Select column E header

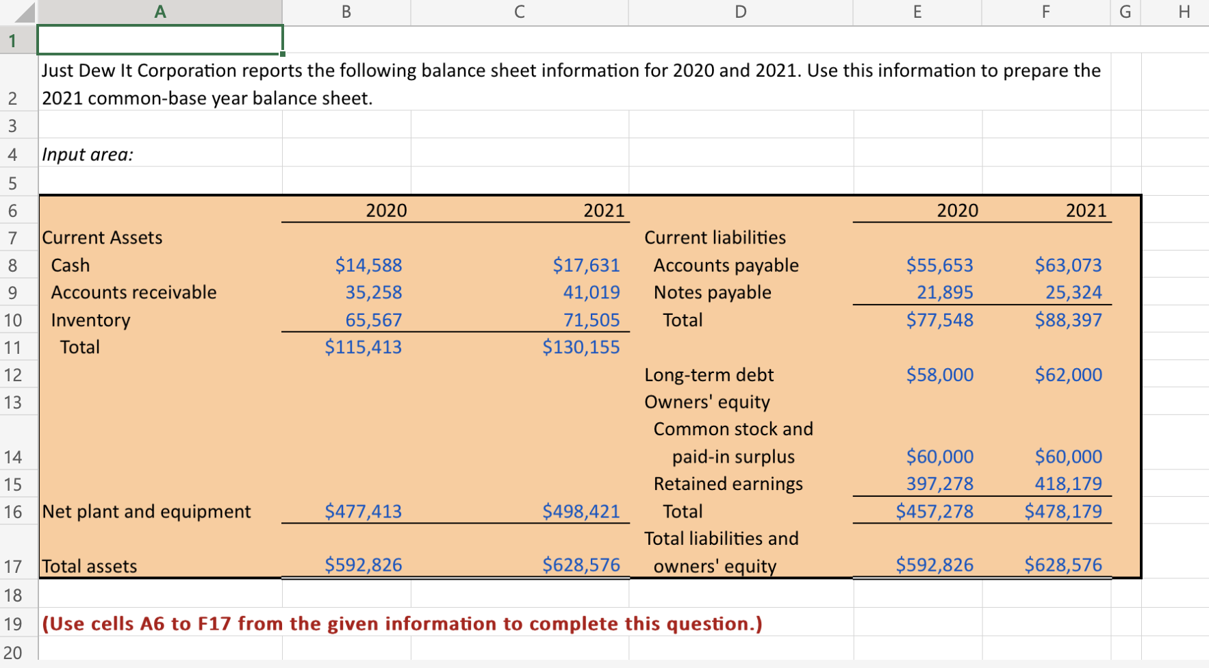(x=917, y=12)
